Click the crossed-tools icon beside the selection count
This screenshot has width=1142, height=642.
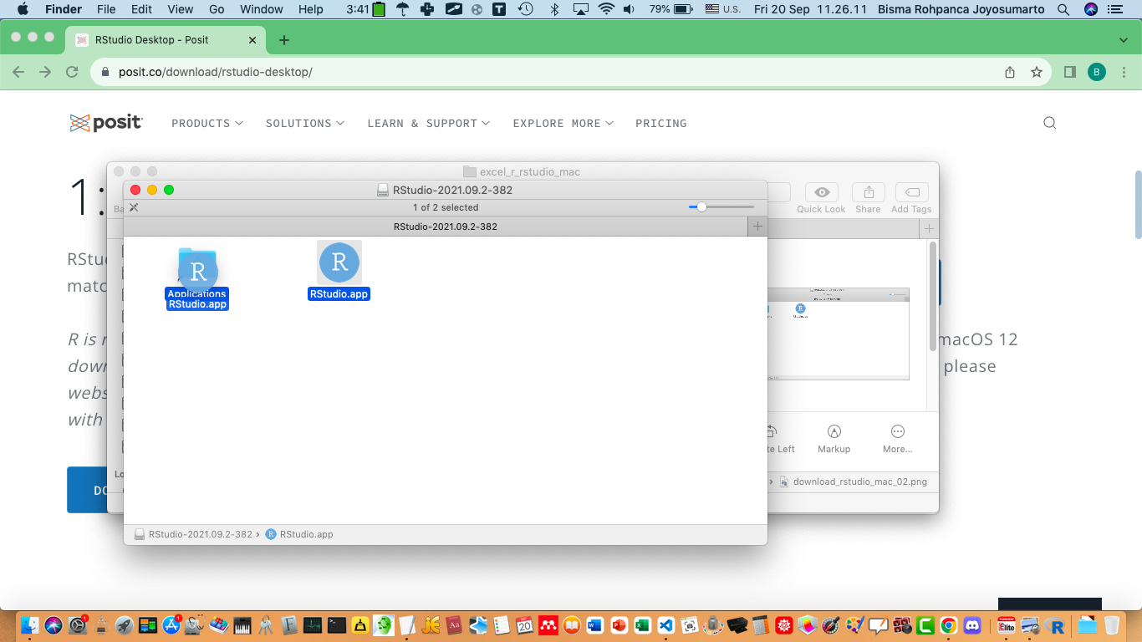[x=134, y=207]
